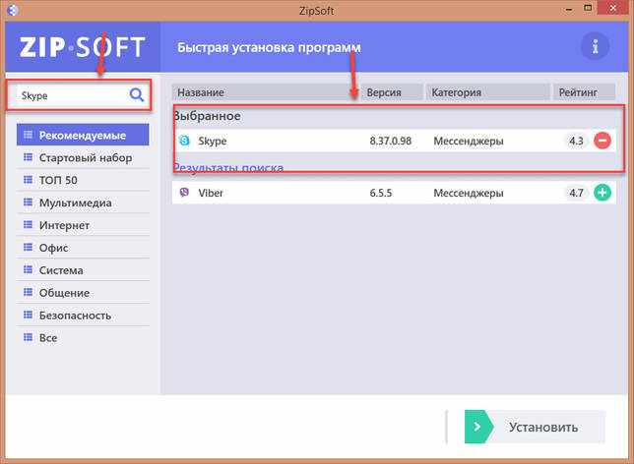Image resolution: width=634 pixels, height=464 pixels.
Task: Sort by Версия column header
Action: (392, 92)
